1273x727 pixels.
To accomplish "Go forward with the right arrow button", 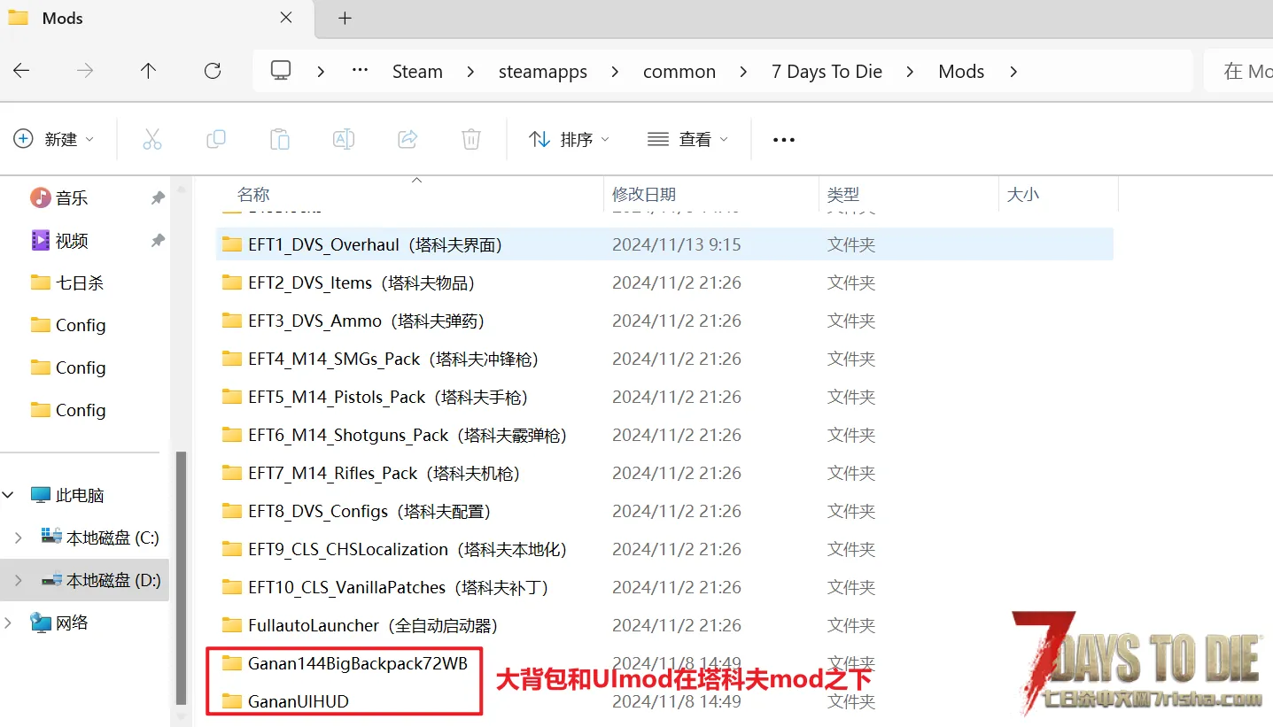I will point(85,71).
